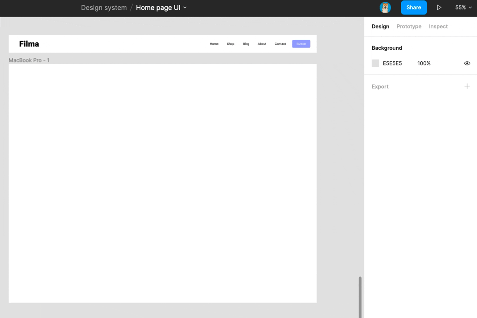Toggle background visibility eye icon
The width and height of the screenshot is (477, 318).
point(467,63)
